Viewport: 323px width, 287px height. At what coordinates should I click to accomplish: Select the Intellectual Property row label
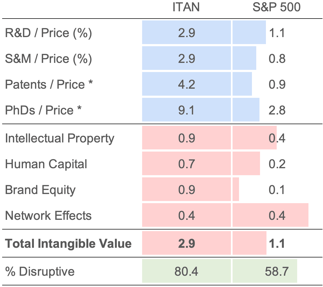pyautogui.click(x=59, y=138)
